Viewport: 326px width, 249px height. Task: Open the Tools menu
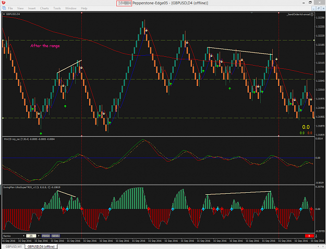[57, 8]
